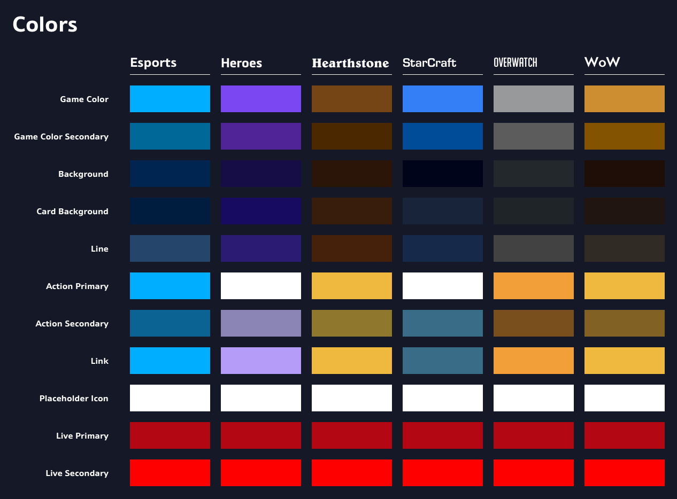Click WoW Game Color swatch

625,99
